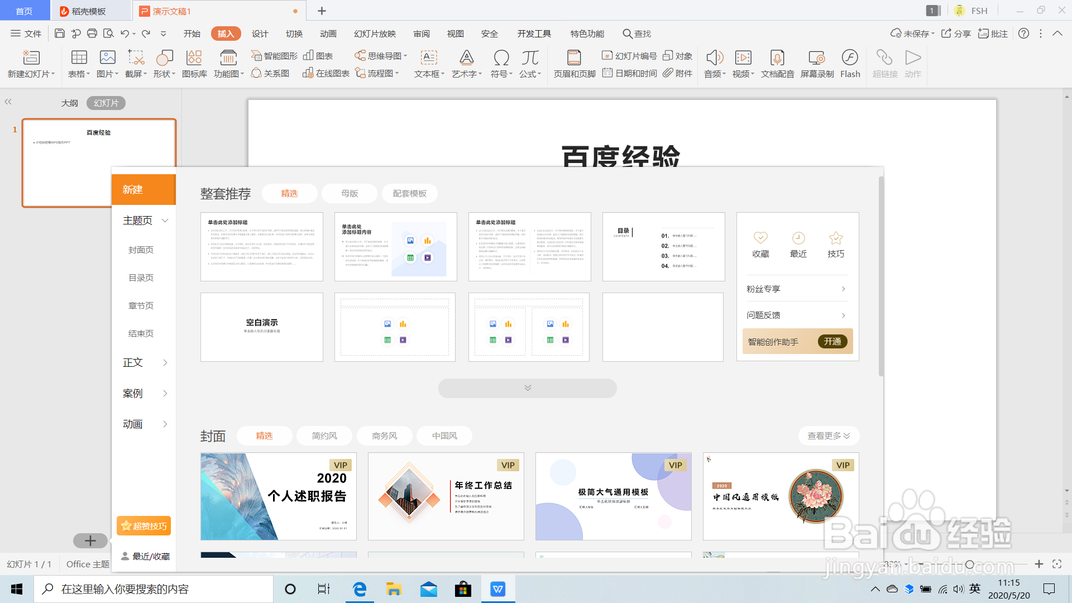This screenshot has width=1072, height=603.
Task: Pick the 空白演示 blank layout thumbnail
Action: (x=262, y=327)
